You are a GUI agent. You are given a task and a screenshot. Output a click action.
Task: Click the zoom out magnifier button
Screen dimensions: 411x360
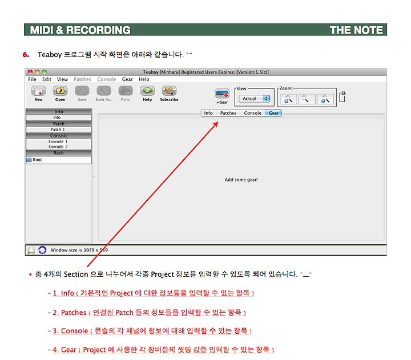(325, 99)
